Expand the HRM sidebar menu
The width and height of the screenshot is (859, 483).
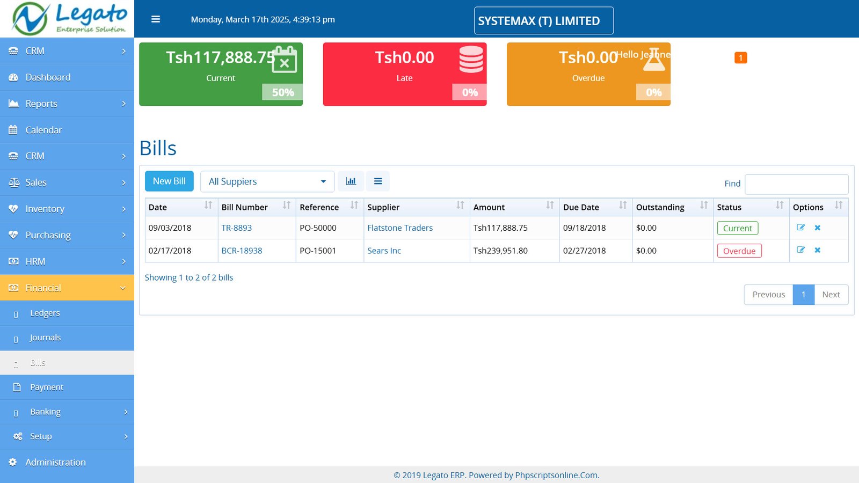67,261
